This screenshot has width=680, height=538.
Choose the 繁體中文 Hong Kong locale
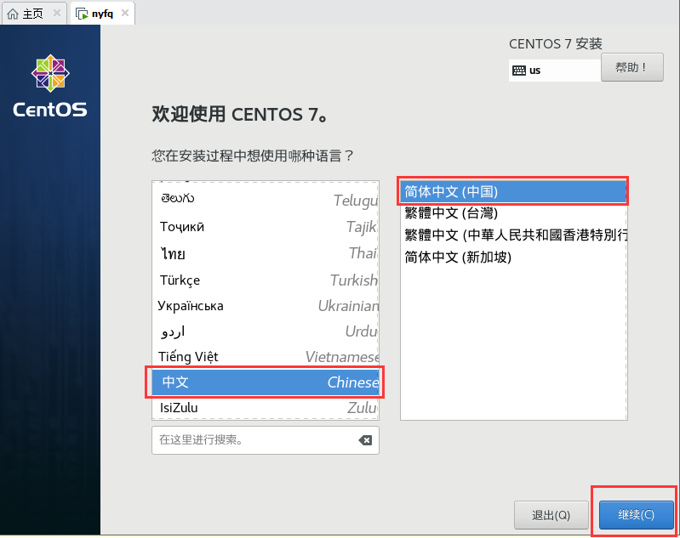coord(513,235)
